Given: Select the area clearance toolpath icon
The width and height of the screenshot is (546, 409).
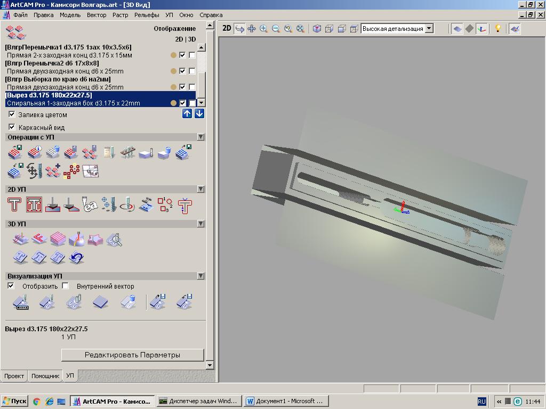Looking at the screenshot, I should coord(34,205).
